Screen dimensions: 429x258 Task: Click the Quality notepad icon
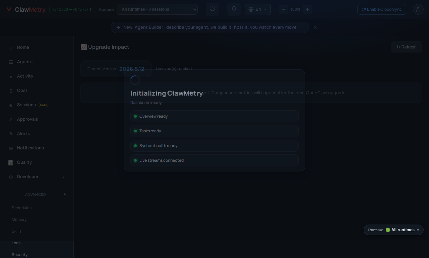[11, 163]
